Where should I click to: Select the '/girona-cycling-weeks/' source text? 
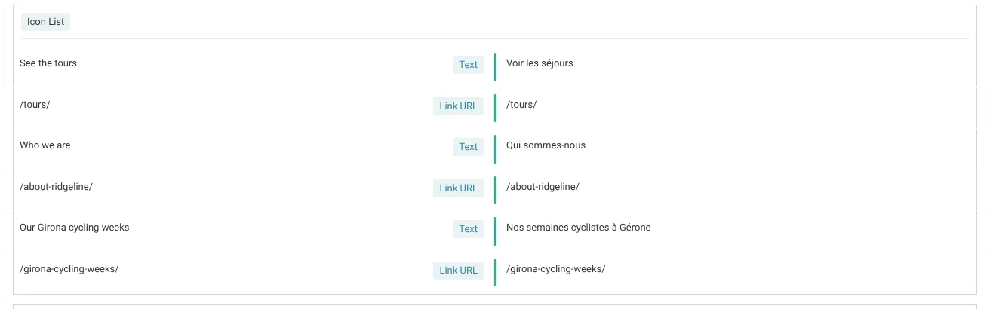[x=69, y=269]
